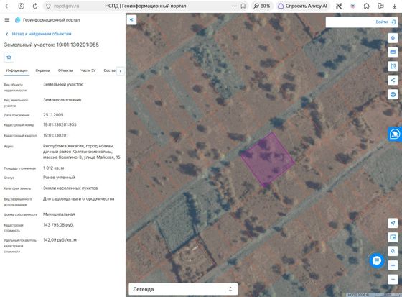Zoom in the map with plus
402x297 pixels.
point(393,265)
